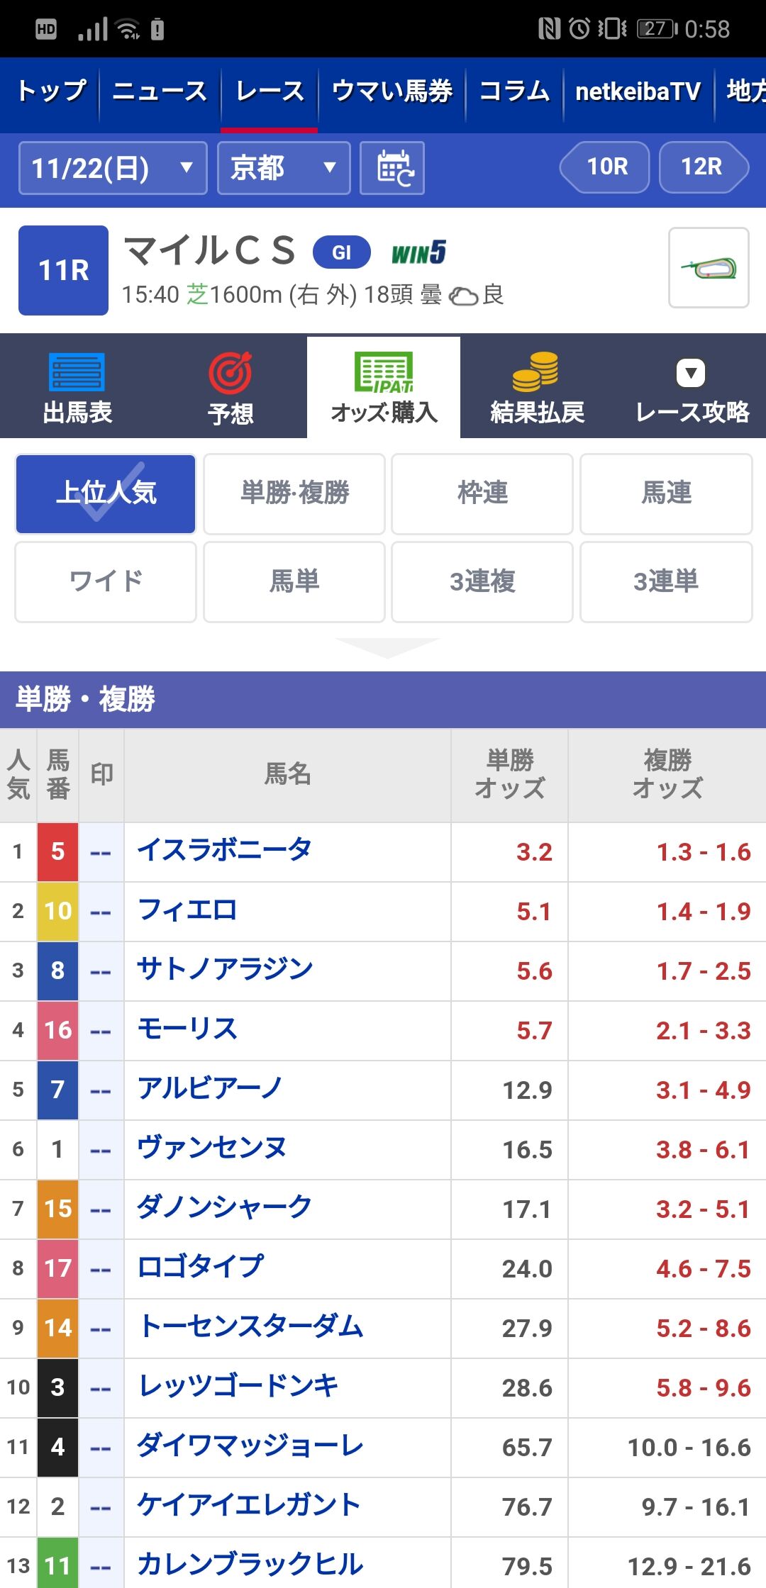The image size is (766, 1588).
Task: Open the 11/22(日) date dropdown
Action: coord(113,168)
